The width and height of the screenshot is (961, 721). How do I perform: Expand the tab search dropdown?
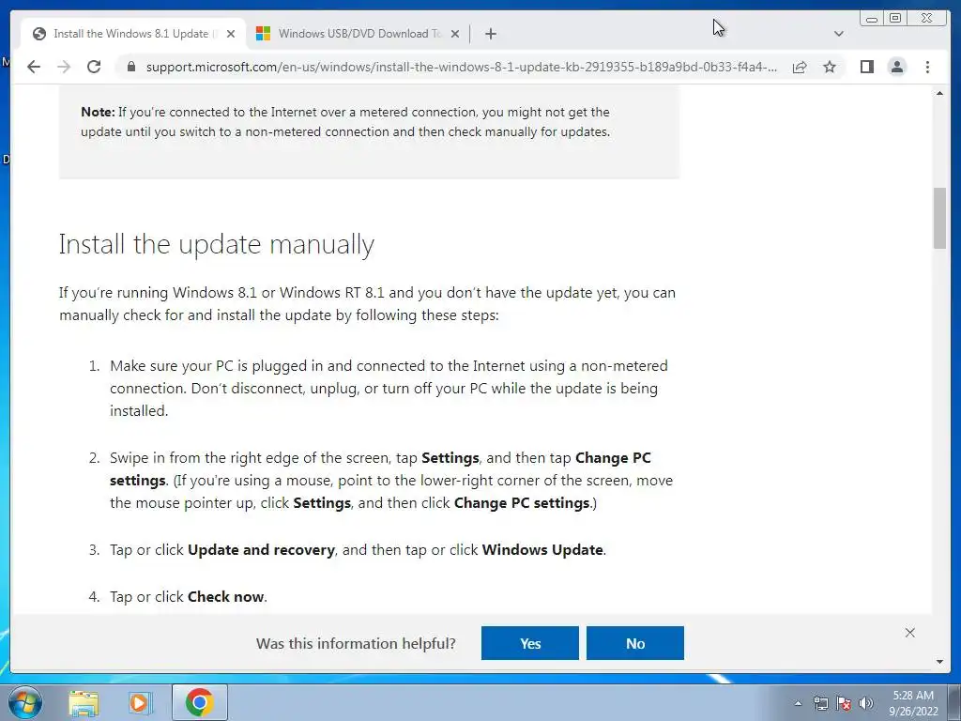(x=838, y=34)
